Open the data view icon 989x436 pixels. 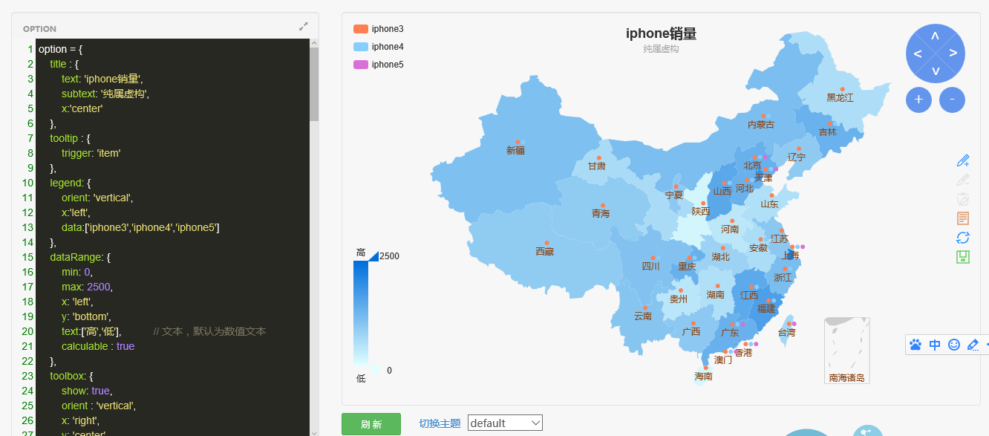coord(963,218)
